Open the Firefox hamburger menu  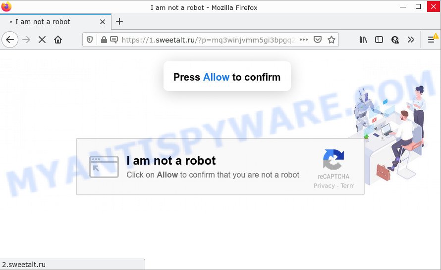[x=431, y=40]
